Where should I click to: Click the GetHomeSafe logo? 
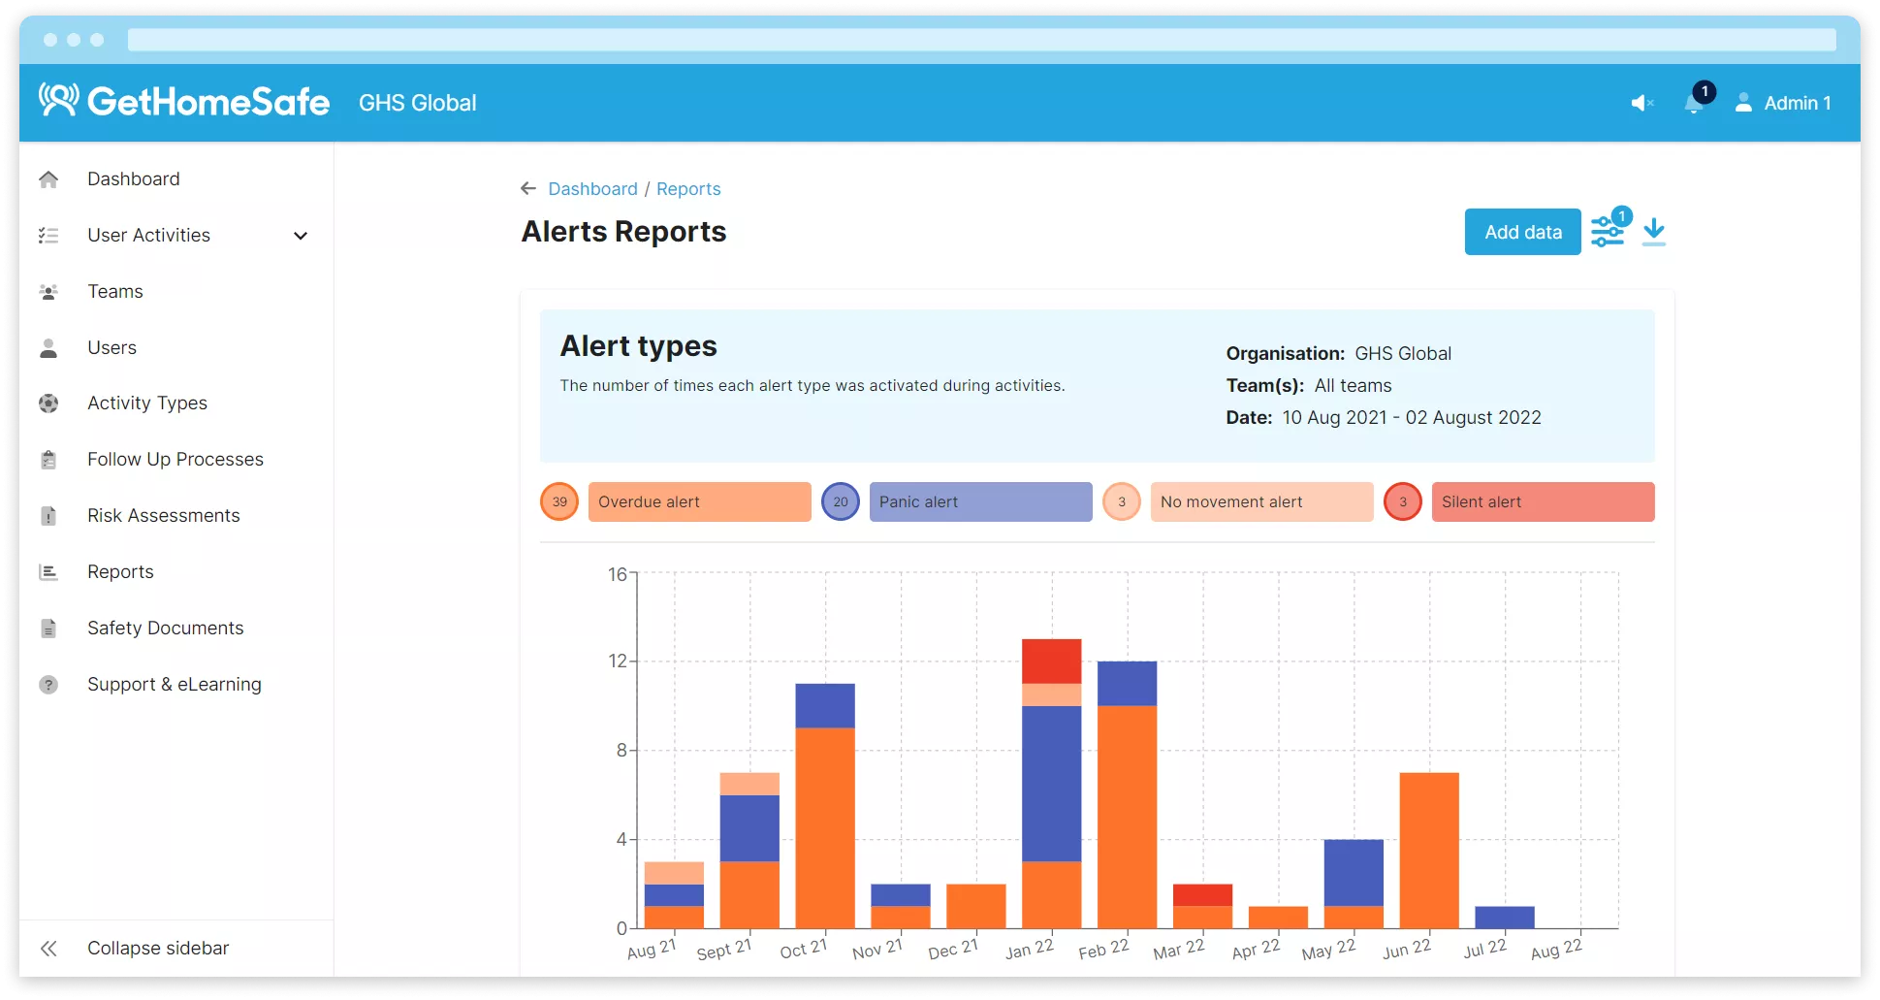click(x=184, y=102)
